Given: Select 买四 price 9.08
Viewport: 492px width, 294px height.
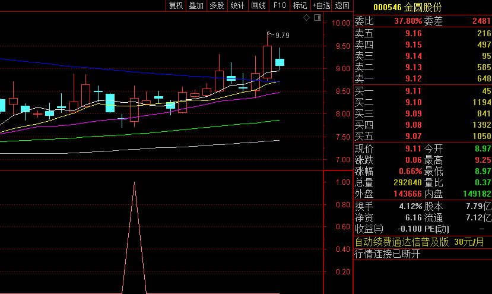Looking at the screenshot, I should coord(414,125).
